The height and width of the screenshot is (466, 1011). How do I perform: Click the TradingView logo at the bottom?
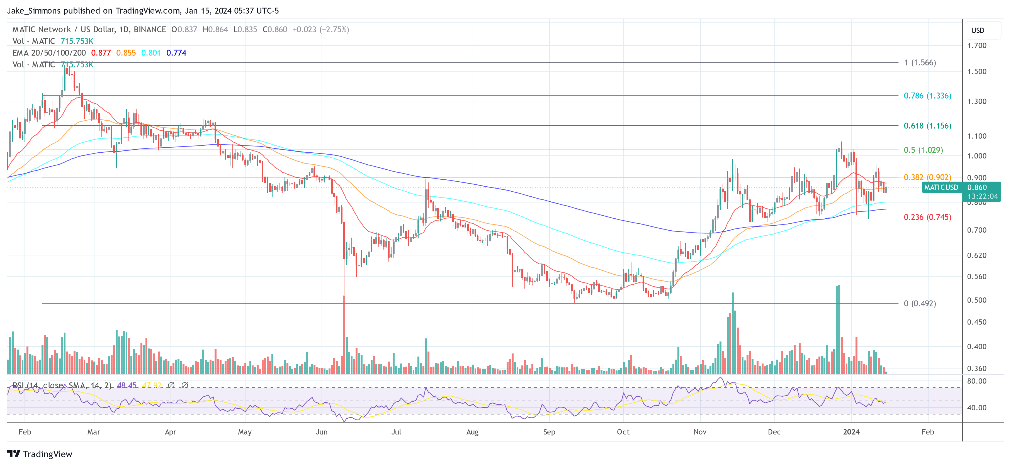click(40, 454)
